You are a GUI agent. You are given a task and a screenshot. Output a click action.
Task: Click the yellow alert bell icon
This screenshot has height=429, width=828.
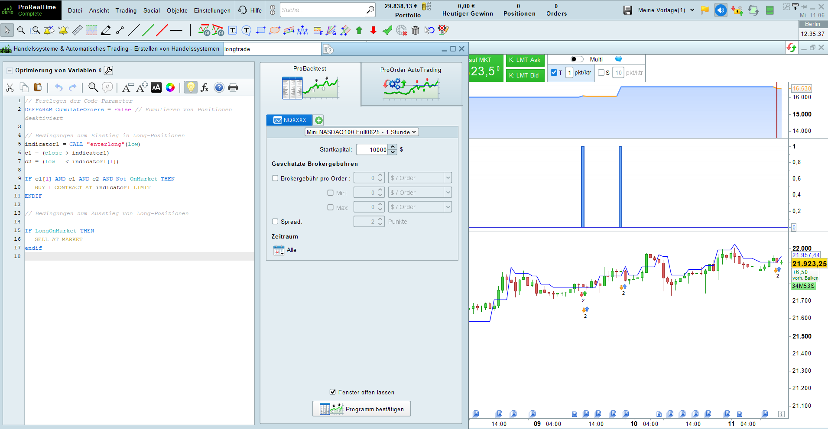pos(63,30)
